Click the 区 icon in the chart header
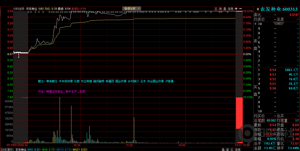 (216, 9)
